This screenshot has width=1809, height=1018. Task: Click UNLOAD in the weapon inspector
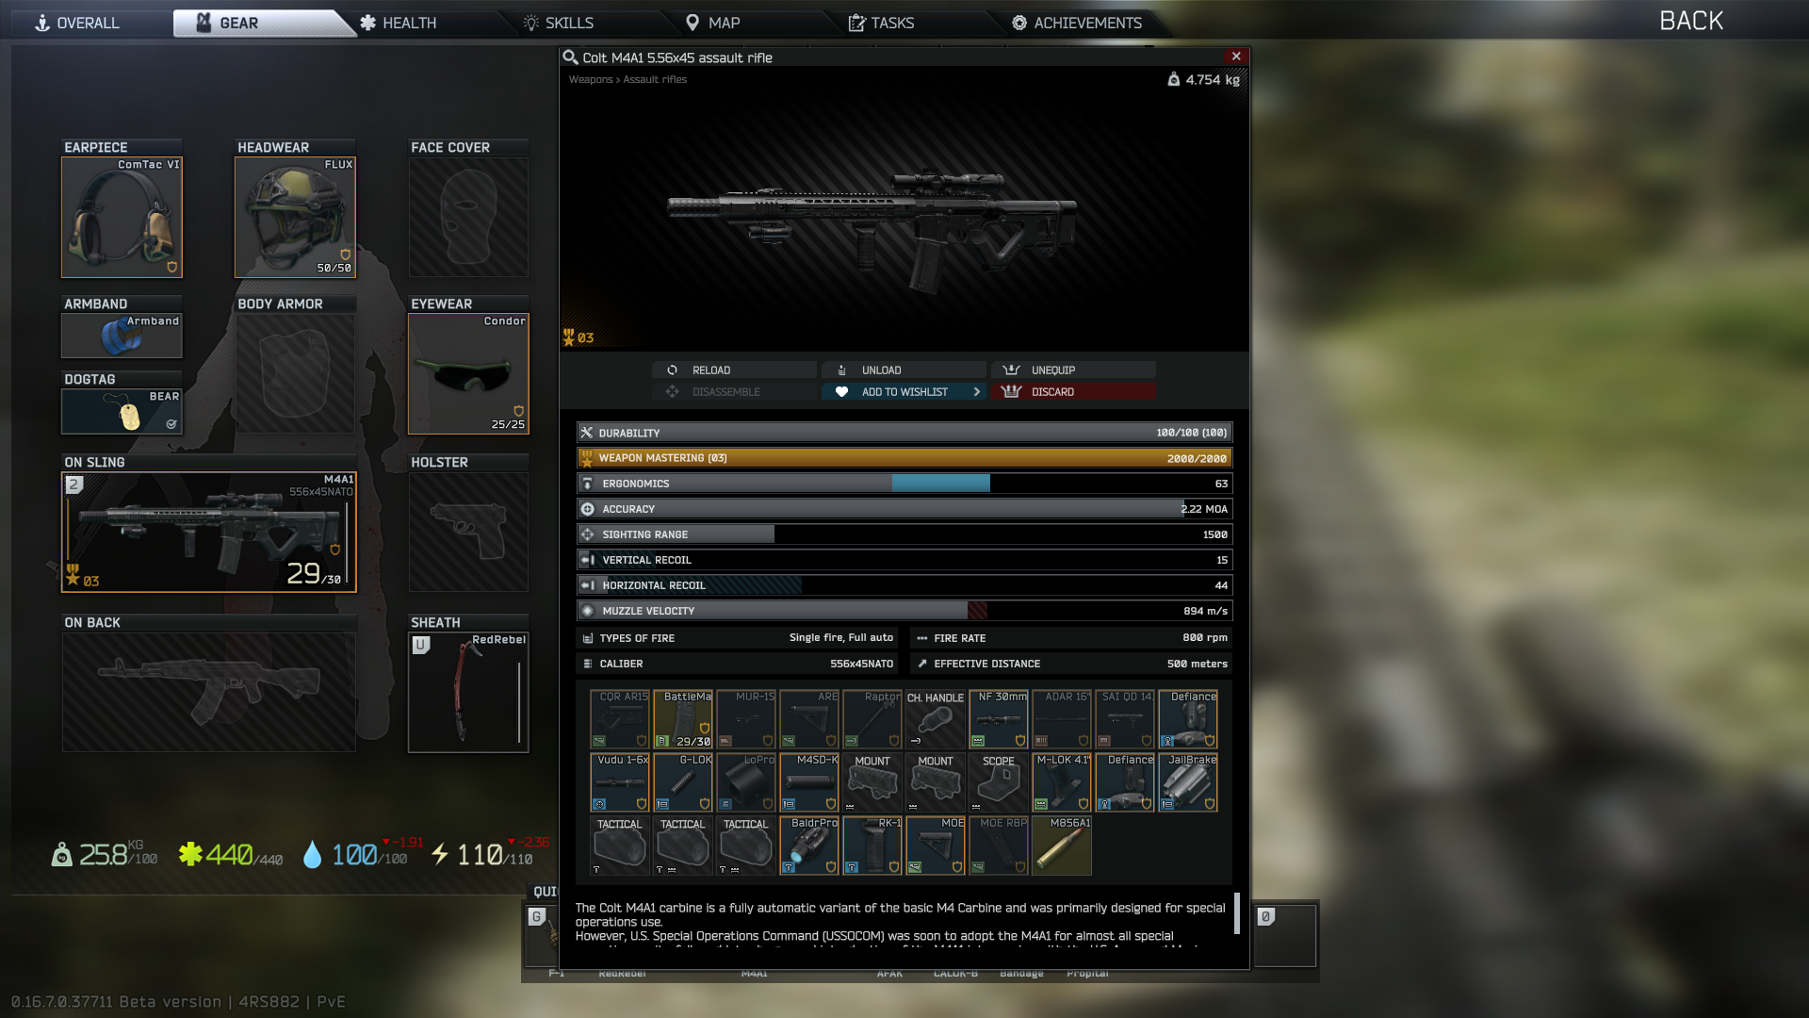tap(904, 370)
